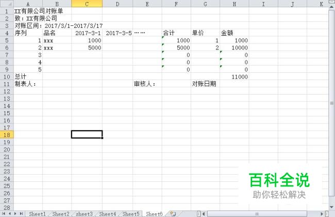Click the 对账日期 cell
The image size is (335, 217).
(x=205, y=84)
